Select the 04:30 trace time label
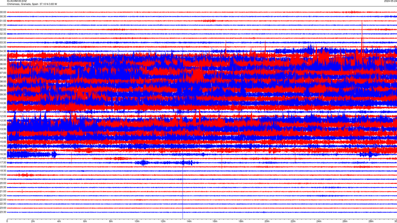 pyautogui.click(x=3, y=51)
